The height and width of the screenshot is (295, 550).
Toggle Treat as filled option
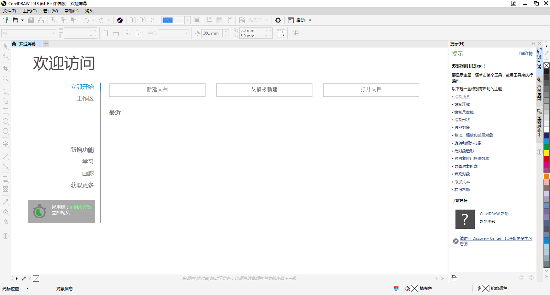click(x=281, y=33)
